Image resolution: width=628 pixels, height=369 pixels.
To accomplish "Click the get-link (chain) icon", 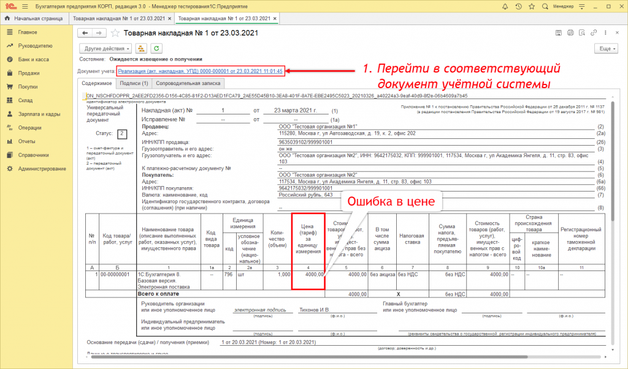I will coord(594,33).
